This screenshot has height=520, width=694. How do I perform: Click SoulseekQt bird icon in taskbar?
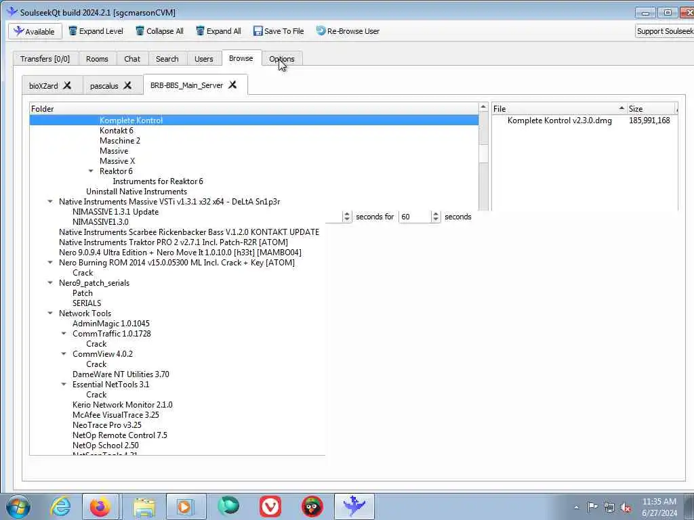(x=354, y=506)
